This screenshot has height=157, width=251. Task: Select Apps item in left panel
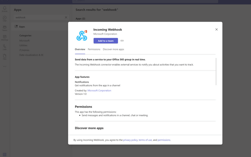[40, 26]
